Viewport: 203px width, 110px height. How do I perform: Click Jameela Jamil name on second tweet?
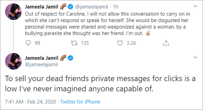click(41, 58)
